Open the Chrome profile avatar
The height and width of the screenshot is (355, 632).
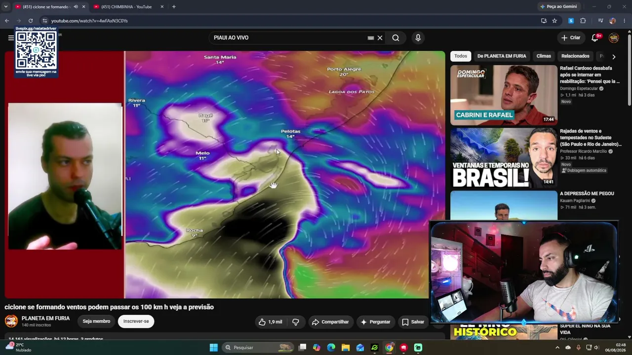612,21
